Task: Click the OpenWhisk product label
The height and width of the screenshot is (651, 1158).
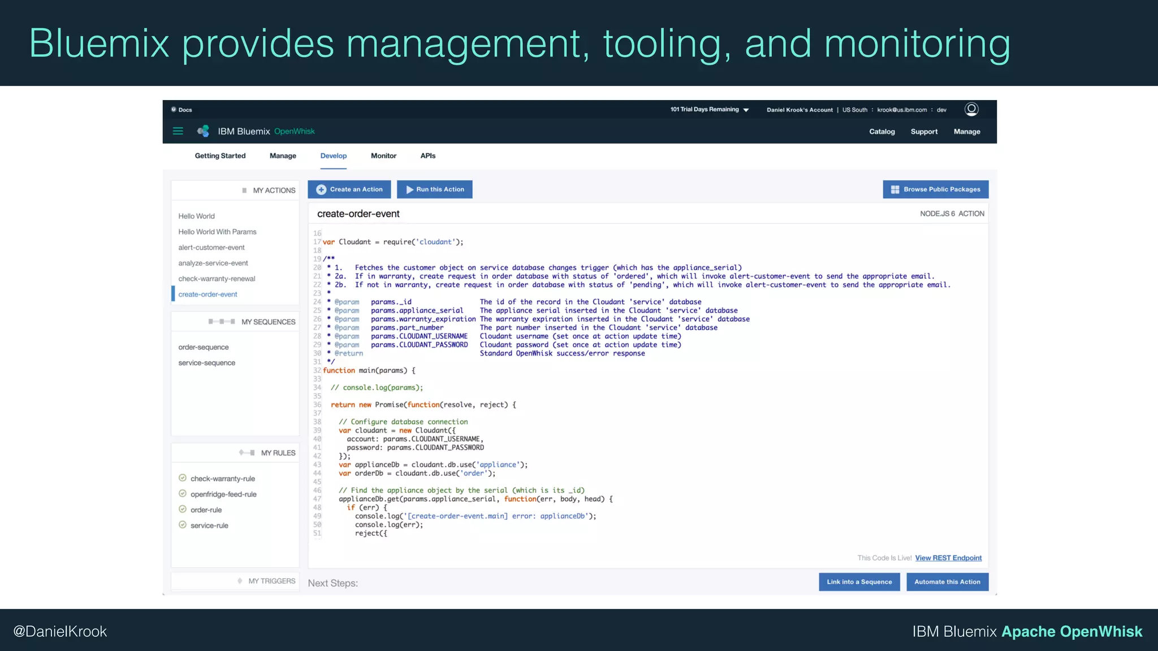Action: click(x=295, y=131)
